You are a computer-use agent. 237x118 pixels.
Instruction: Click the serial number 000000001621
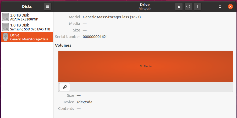coord(95,37)
